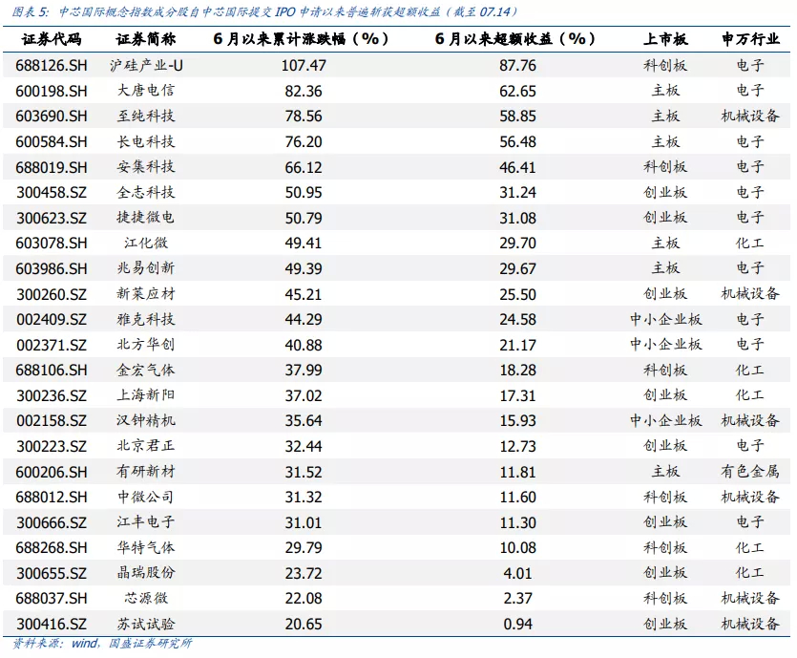Viewport: 797px width, 658px height.
Task: Click stock code 002409.SZ
Action: pos(52,319)
